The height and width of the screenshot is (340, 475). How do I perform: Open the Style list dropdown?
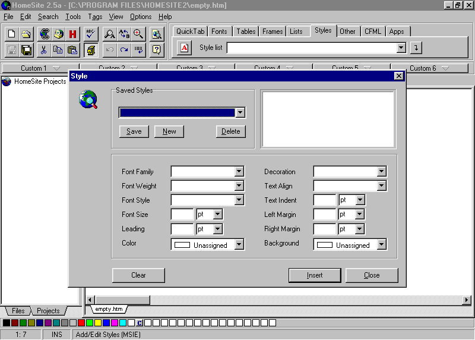point(401,48)
